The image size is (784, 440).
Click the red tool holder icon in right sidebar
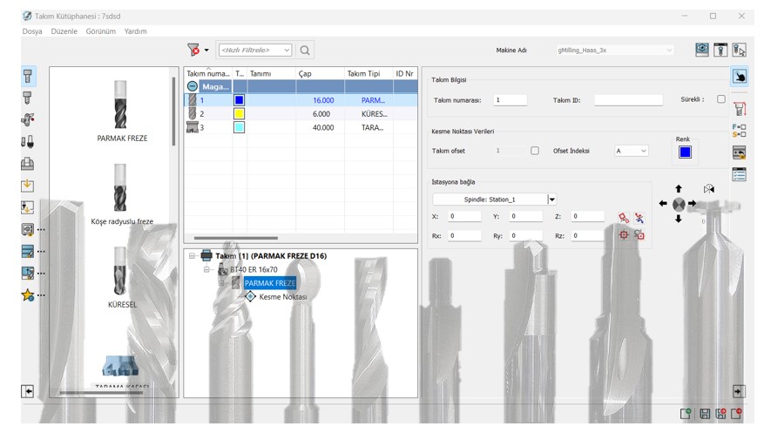click(x=739, y=109)
